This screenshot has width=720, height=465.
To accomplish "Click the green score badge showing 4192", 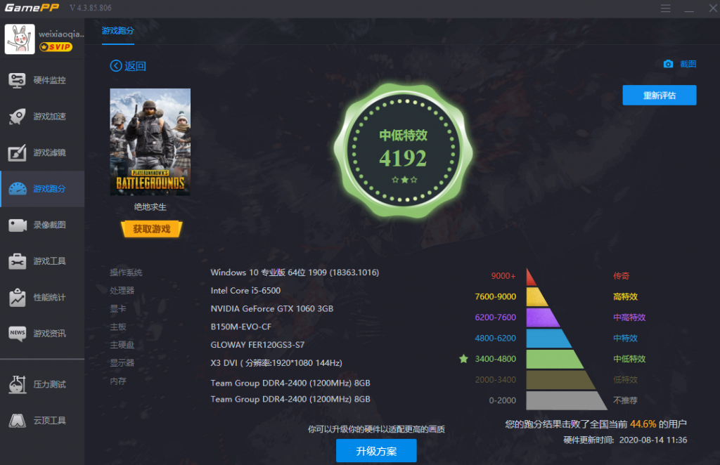I will point(403,150).
